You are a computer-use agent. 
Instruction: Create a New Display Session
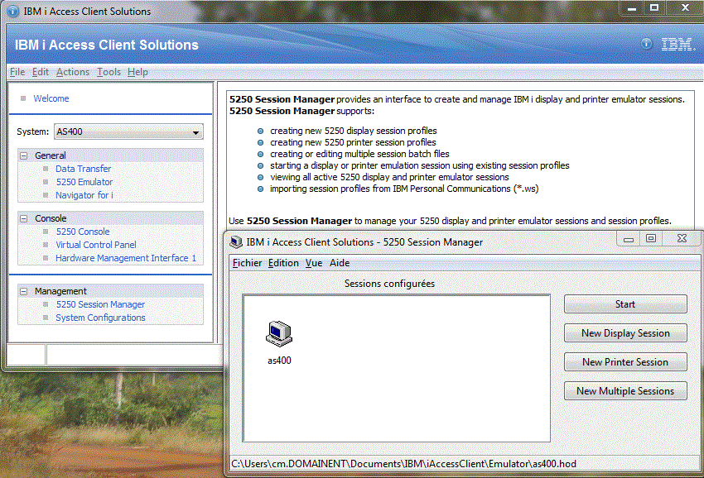pyautogui.click(x=625, y=332)
